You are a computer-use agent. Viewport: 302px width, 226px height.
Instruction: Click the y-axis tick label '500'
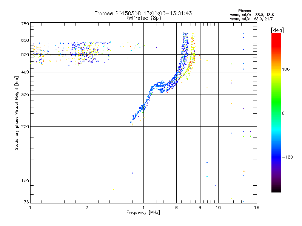coord(25,54)
